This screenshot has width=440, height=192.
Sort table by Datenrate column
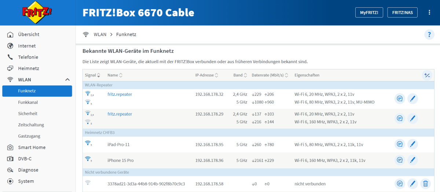point(270,75)
